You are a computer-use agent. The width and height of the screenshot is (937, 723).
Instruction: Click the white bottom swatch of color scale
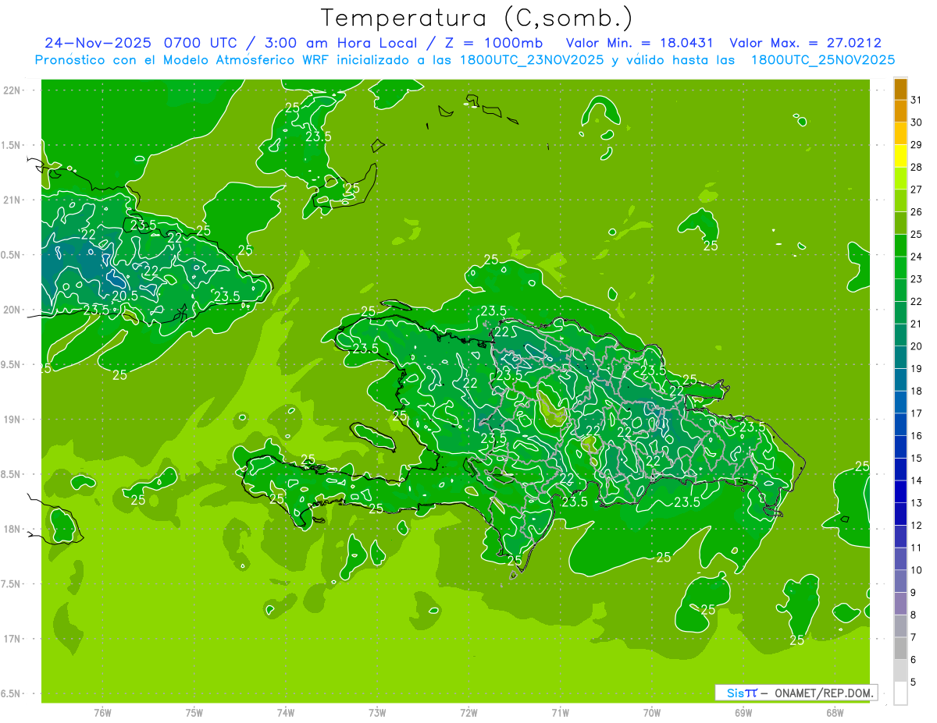coord(900,693)
